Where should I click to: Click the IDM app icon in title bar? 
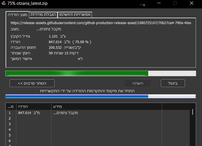(x=4, y=3)
